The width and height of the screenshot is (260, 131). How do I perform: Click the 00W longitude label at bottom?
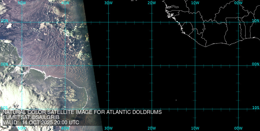click(x=238, y=128)
